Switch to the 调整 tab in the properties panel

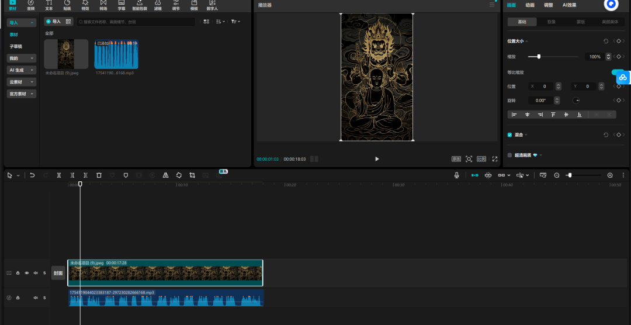(549, 5)
